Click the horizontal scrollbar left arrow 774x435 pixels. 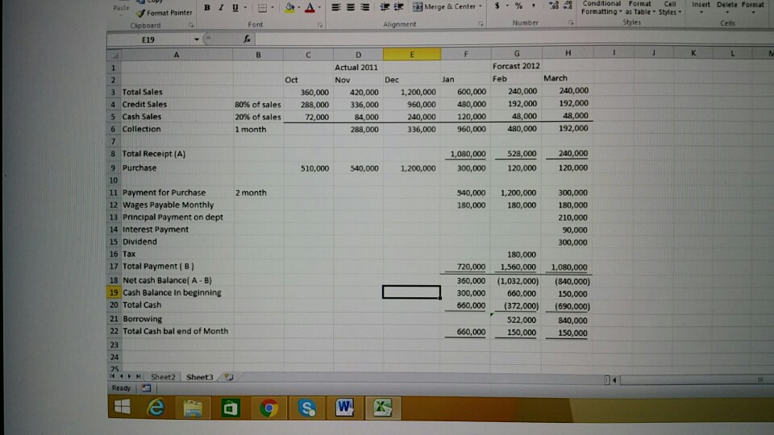(x=614, y=379)
